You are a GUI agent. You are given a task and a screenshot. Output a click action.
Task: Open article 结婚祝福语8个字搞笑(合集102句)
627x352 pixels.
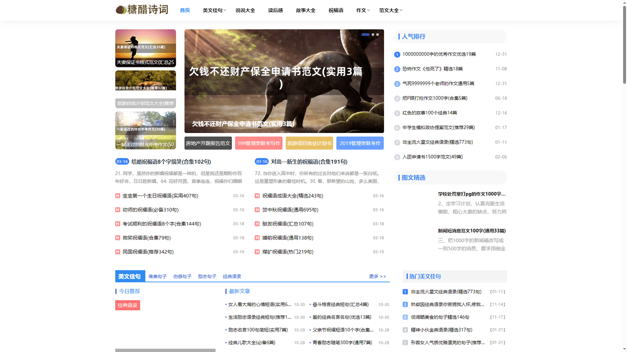pyautogui.click(x=171, y=162)
